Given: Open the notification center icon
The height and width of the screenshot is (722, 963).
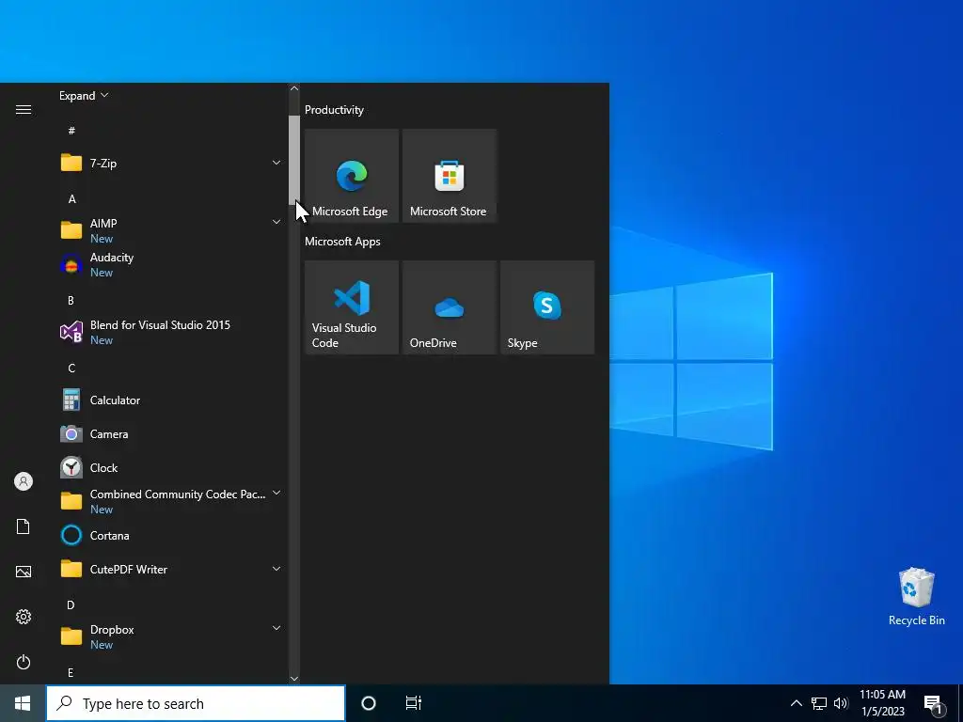Looking at the screenshot, I should pos(934,705).
